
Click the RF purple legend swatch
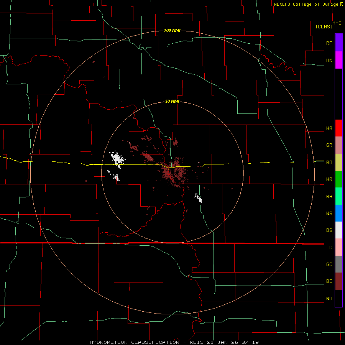(x=338, y=43)
